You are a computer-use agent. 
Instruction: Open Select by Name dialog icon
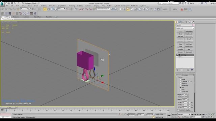(33, 9)
